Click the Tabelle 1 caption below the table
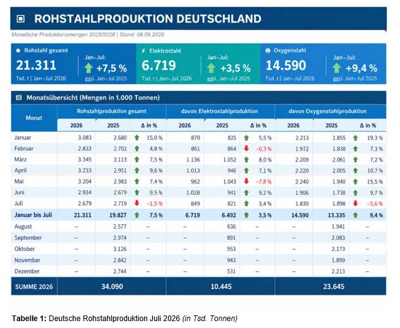The width and height of the screenshot is (400, 328). tap(125, 319)
